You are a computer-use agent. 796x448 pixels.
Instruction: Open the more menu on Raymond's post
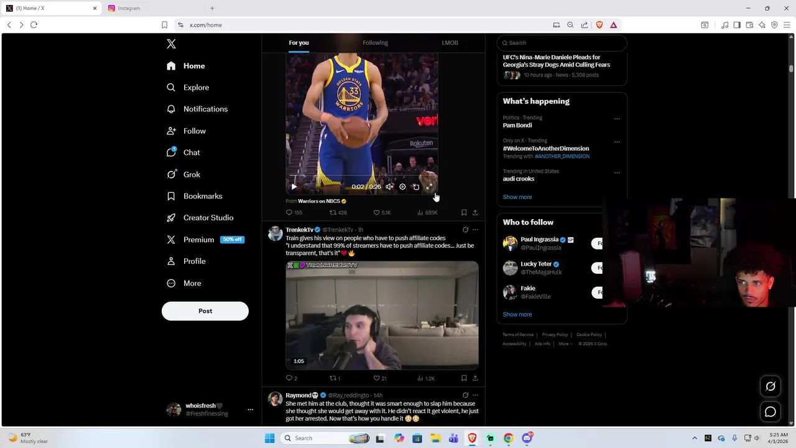click(x=475, y=395)
